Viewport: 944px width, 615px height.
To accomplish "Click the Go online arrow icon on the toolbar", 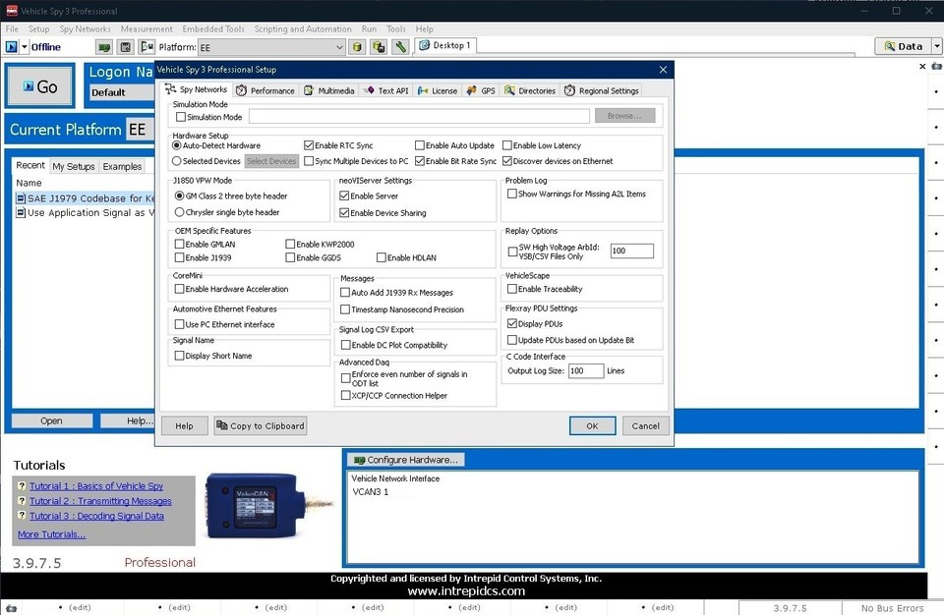I will [x=10, y=46].
